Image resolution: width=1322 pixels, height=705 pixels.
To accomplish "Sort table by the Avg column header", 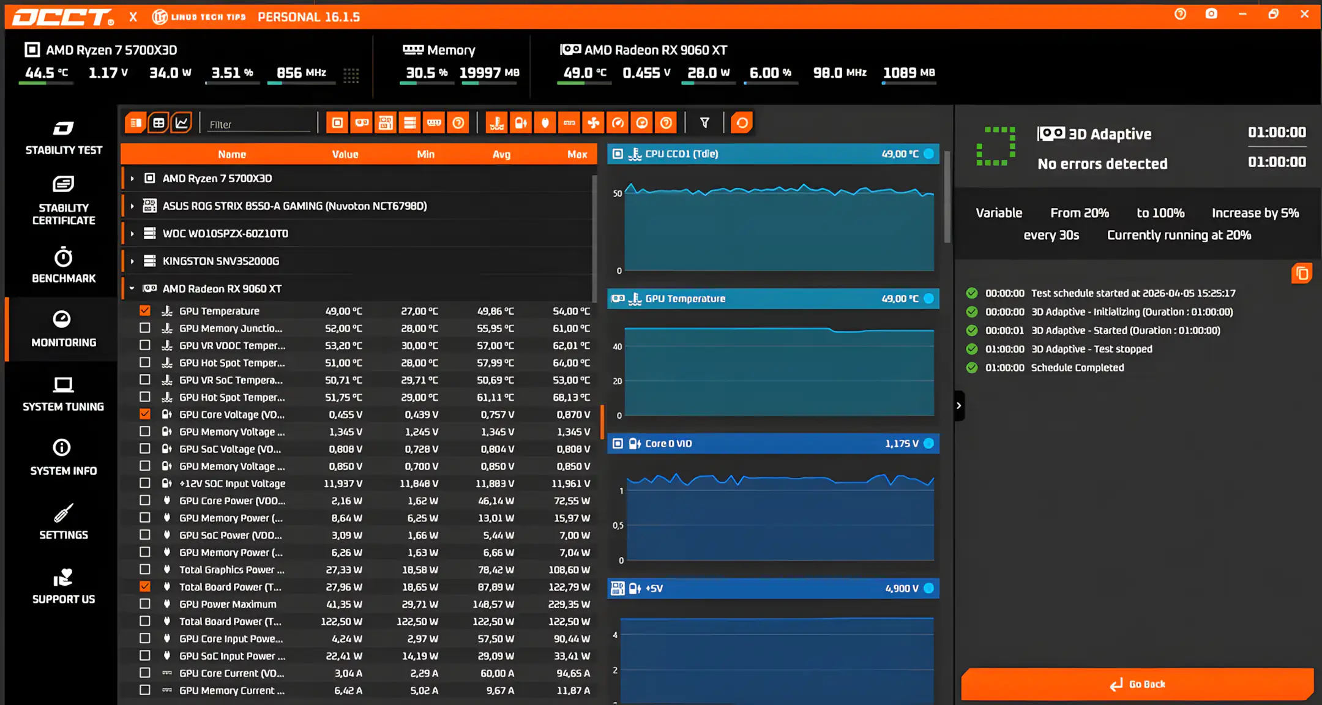I will (501, 155).
